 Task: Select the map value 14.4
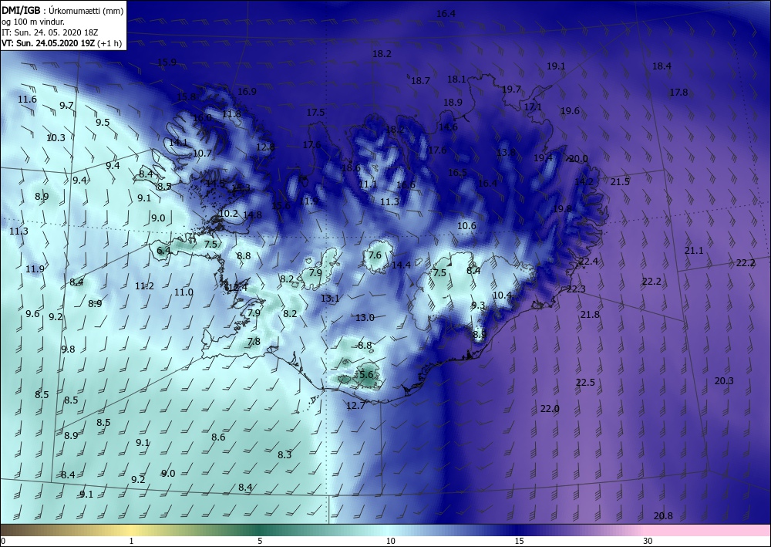401,265
